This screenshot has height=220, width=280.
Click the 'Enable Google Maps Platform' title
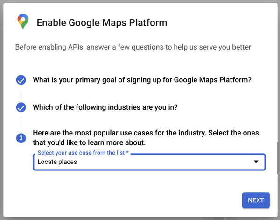tap(102, 23)
